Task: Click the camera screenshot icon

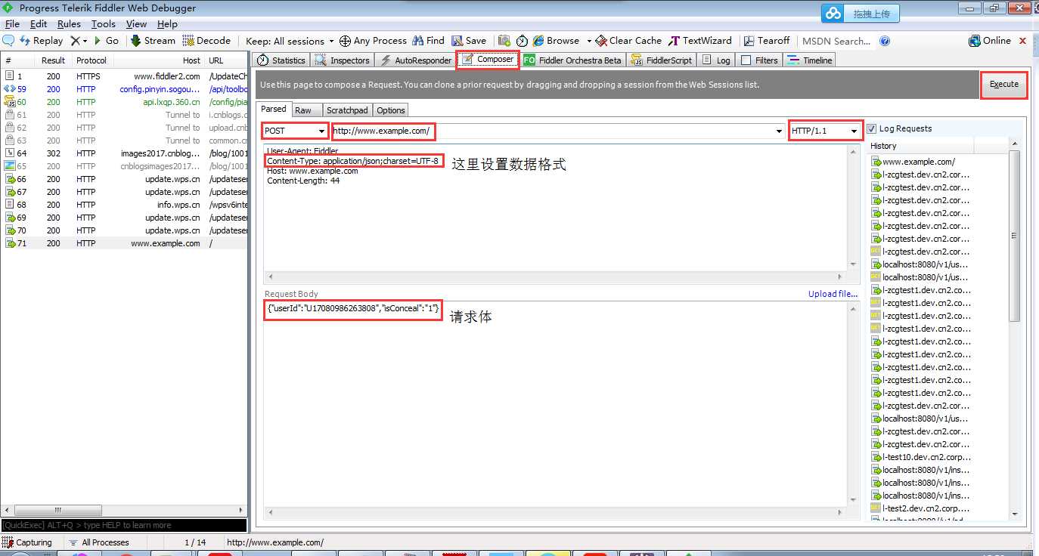Action: click(x=504, y=41)
